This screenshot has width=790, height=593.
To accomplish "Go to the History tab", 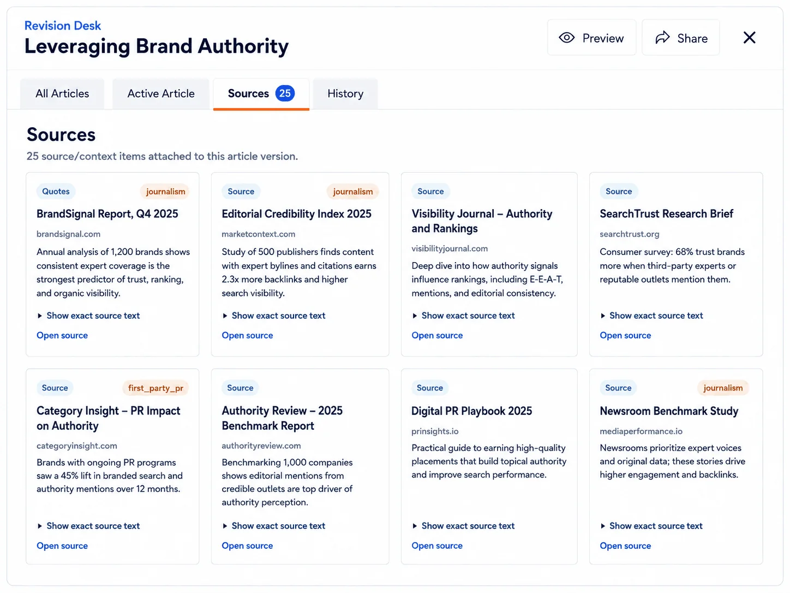I will pos(345,94).
